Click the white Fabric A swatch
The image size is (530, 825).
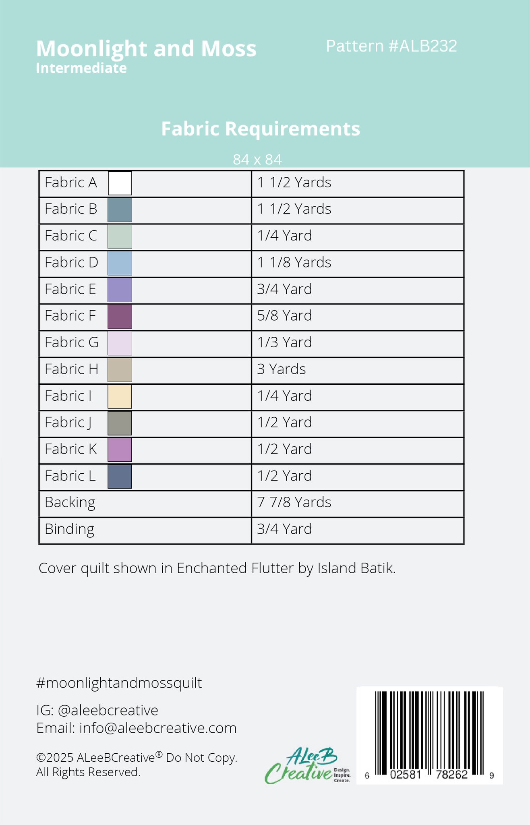tap(120, 183)
